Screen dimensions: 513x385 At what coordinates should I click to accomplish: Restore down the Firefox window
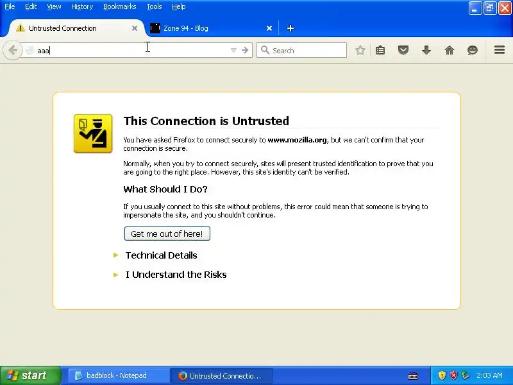pos(489,8)
